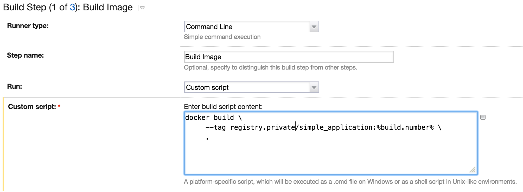Open the build steps list via the '3' link

(72, 7)
